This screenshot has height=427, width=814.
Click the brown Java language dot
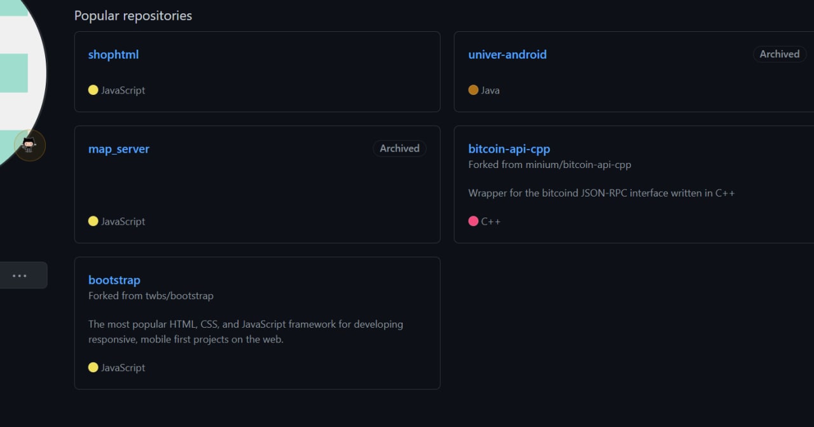coord(473,90)
